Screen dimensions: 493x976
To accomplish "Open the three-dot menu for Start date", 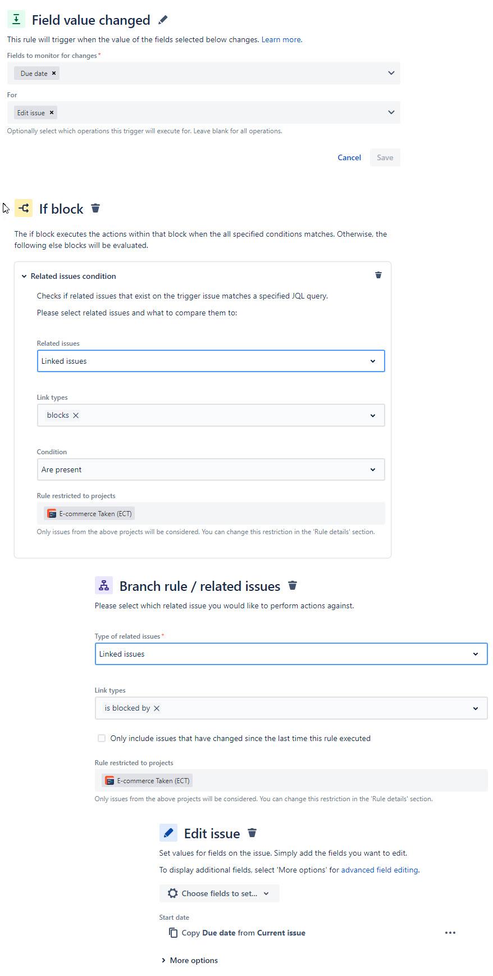I will (450, 933).
